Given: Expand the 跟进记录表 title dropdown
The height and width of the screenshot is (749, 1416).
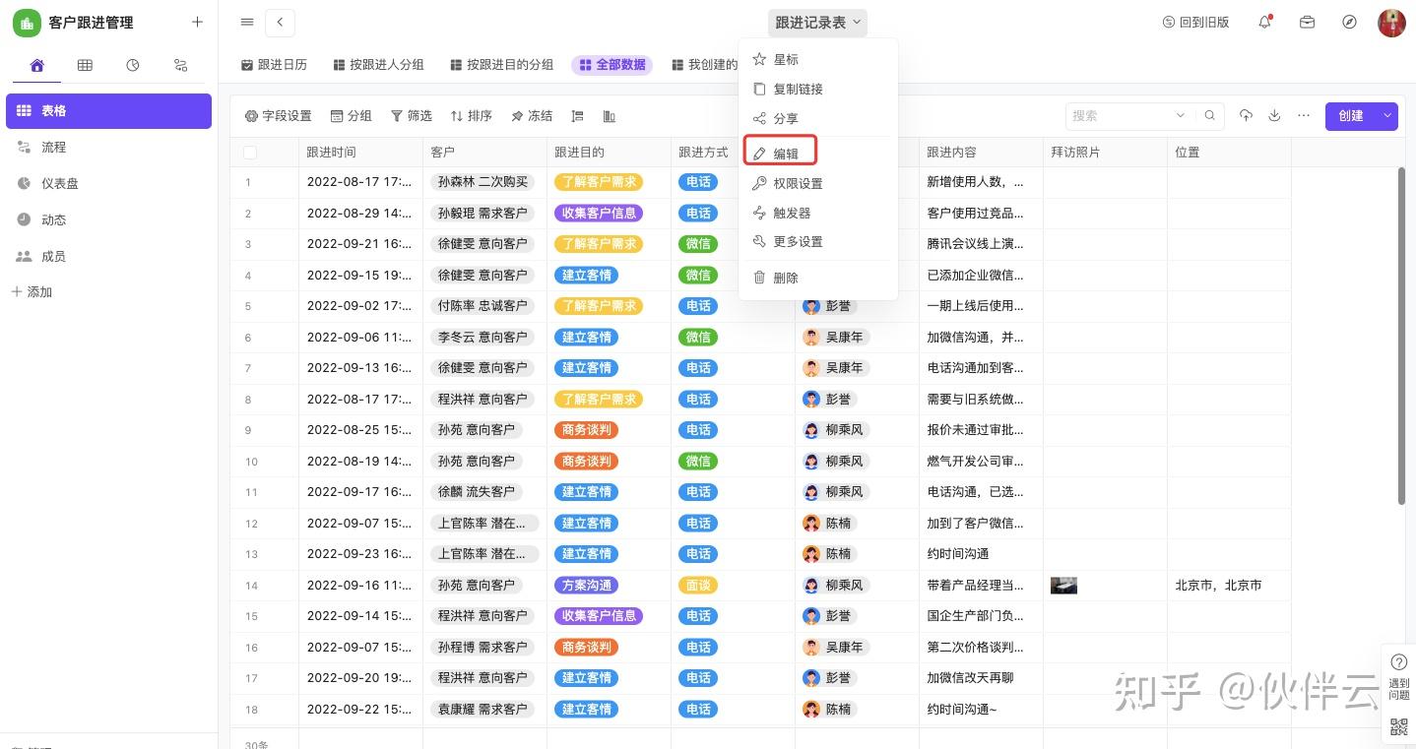Looking at the screenshot, I should (817, 23).
